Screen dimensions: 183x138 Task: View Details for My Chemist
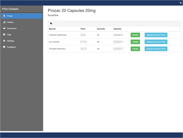(135, 42)
